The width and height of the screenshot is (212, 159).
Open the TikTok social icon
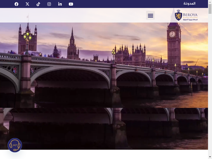38,4
